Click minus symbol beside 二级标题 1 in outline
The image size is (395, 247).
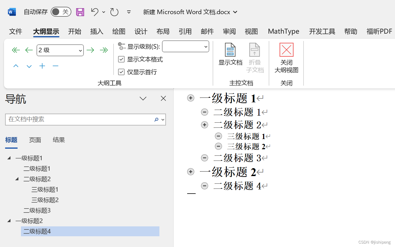click(205, 112)
